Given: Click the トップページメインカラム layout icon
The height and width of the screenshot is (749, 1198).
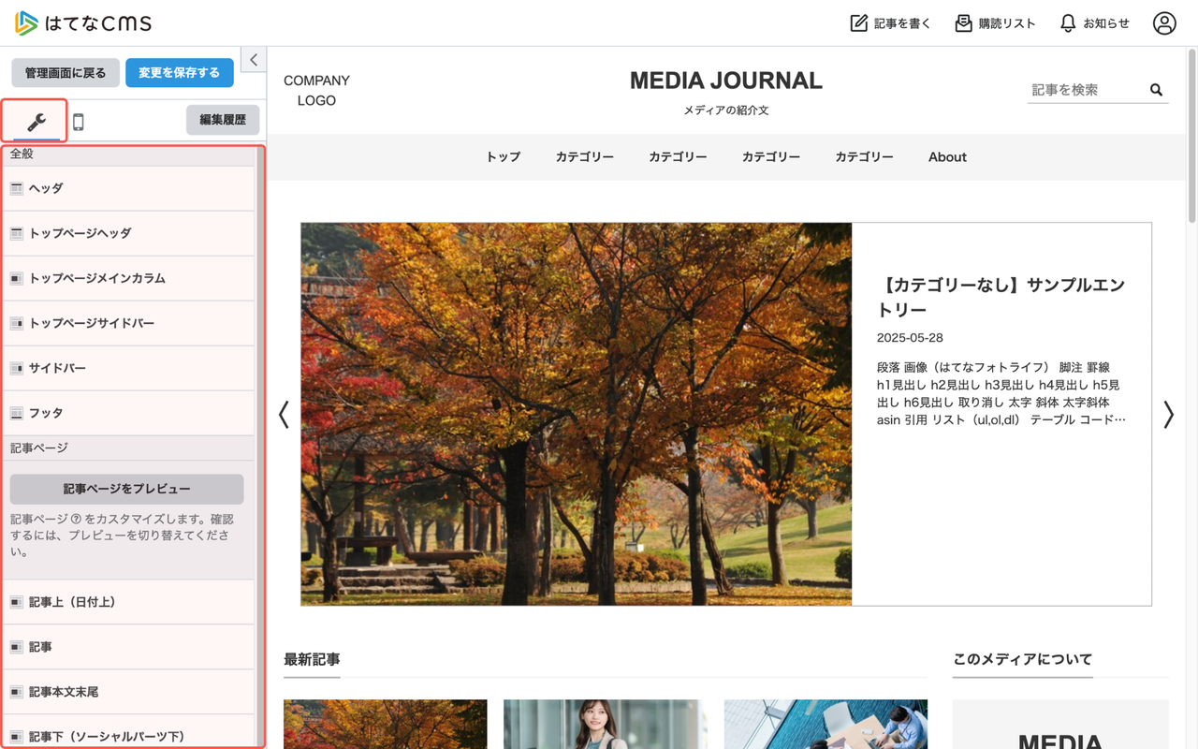Looking at the screenshot, I should pos(16,277).
